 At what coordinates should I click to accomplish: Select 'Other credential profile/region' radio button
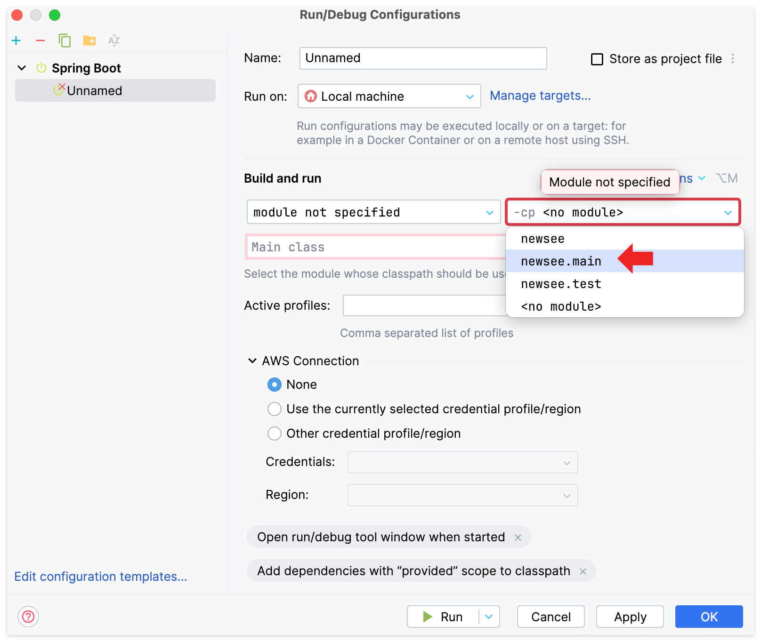click(275, 433)
